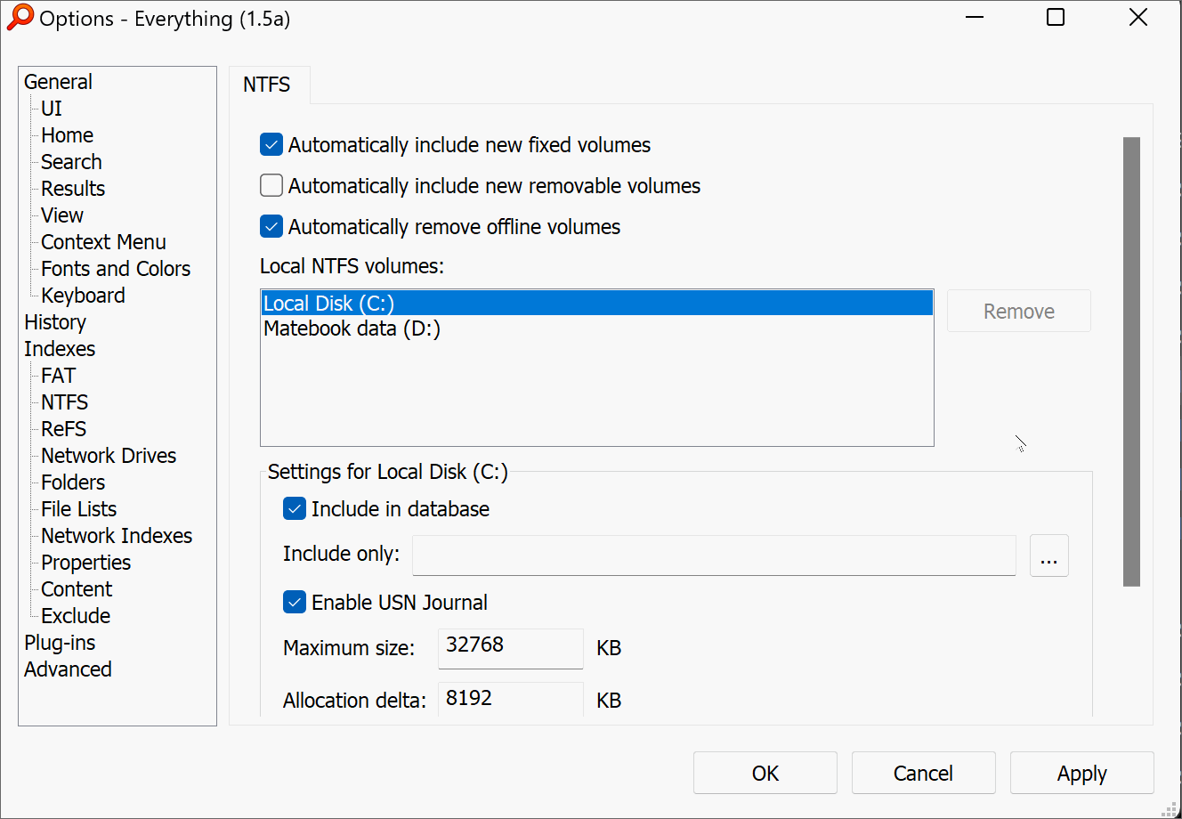1182x819 pixels.
Task: Click the Everything magnifier app icon
Action: (x=20, y=18)
